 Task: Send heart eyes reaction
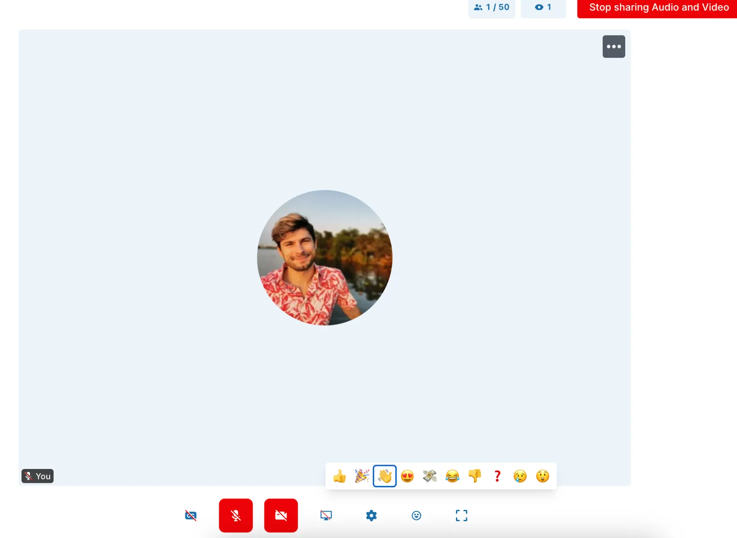[x=407, y=476]
